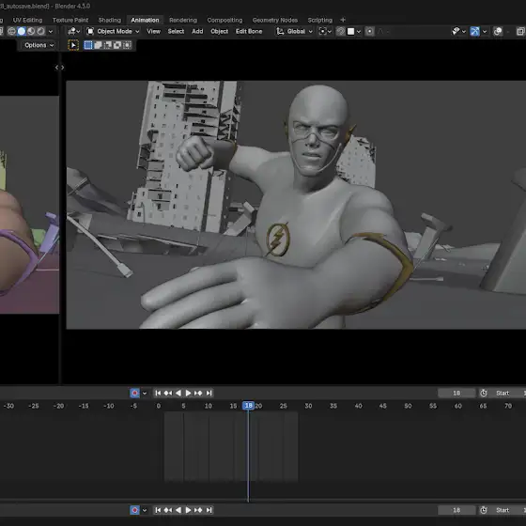
Task: Open the Select menu
Action: pyautogui.click(x=176, y=31)
